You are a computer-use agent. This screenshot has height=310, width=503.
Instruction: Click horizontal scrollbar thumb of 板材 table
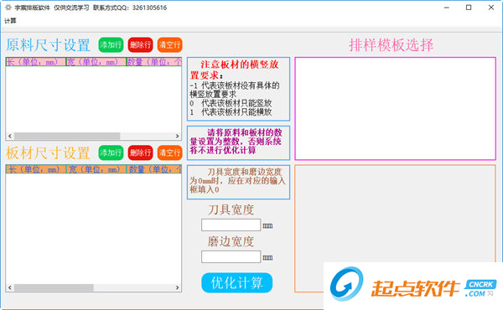click(x=54, y=287)
